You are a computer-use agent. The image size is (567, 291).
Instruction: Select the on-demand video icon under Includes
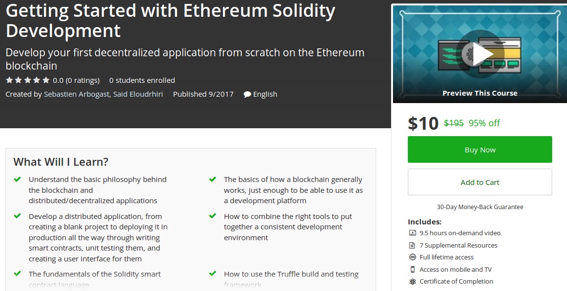click(x=412, y=233)
